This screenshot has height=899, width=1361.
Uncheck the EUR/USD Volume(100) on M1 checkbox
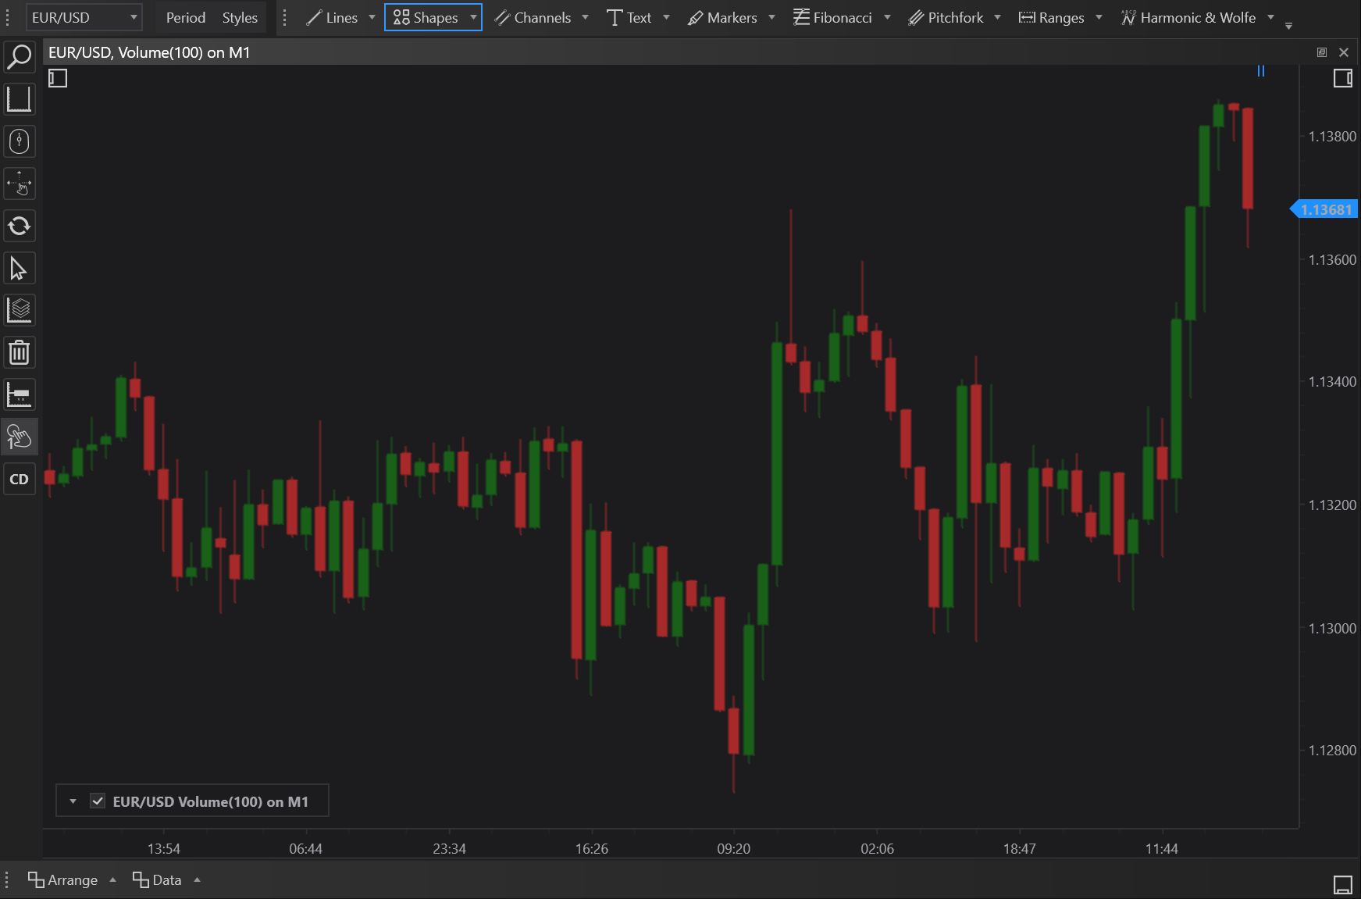click(98, 801)
